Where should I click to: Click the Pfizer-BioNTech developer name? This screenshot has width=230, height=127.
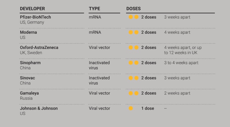36,17
